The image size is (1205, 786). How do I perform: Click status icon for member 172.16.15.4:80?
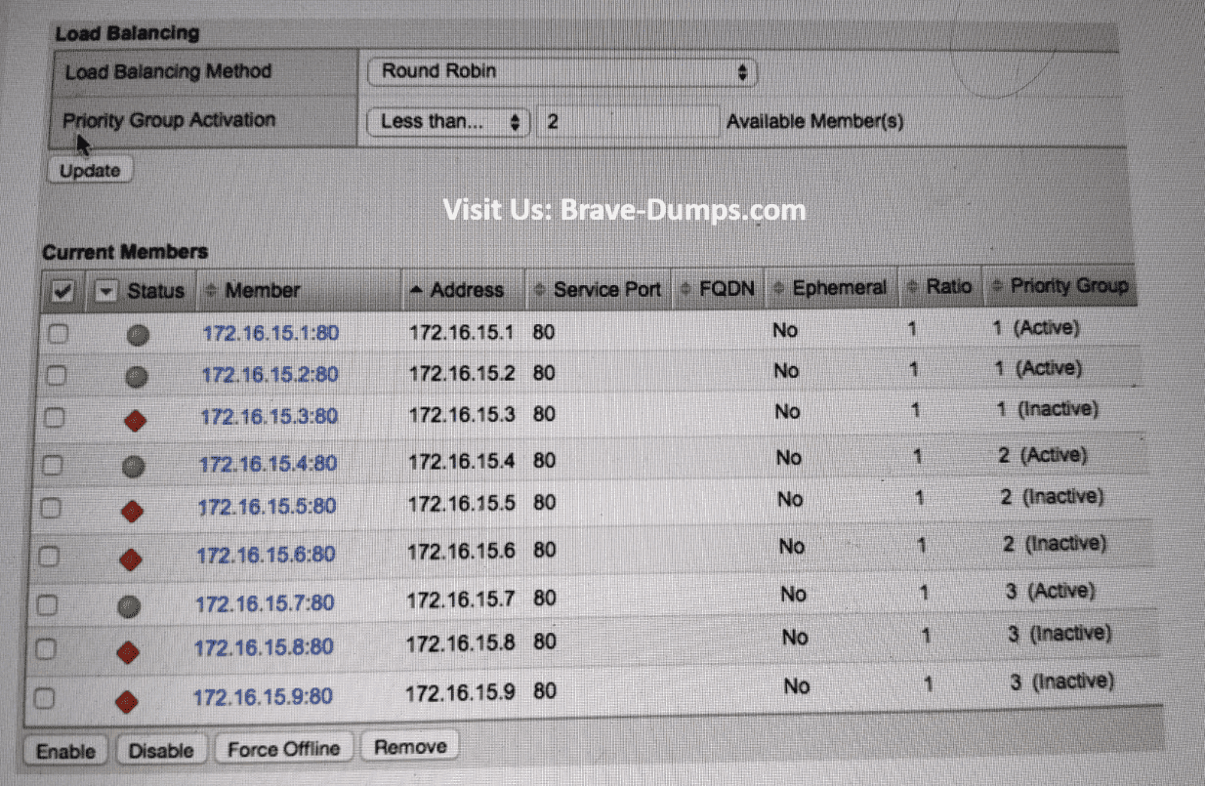click(x=136, y=465)
